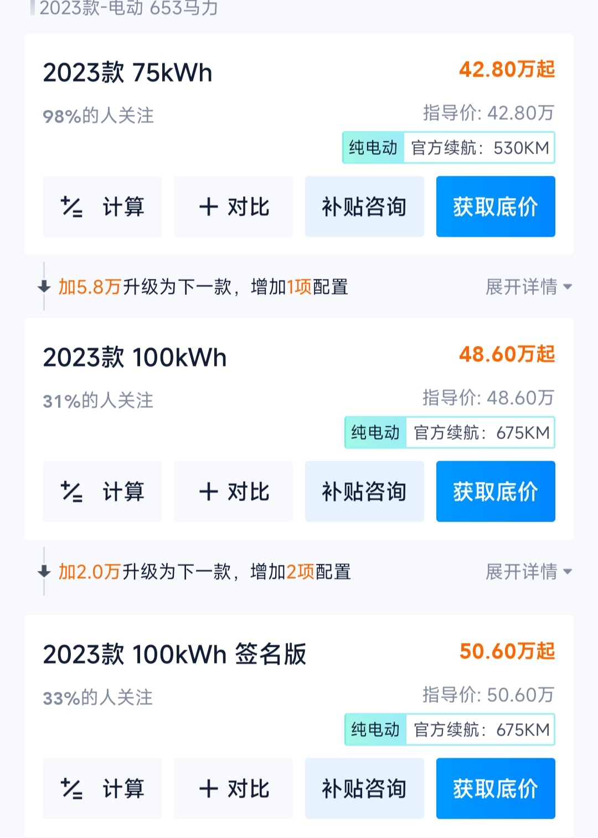This screenshot has height=838, width=598.
Task: Tap the 纯电动 530KM range tag
Action: pos(448,147)
